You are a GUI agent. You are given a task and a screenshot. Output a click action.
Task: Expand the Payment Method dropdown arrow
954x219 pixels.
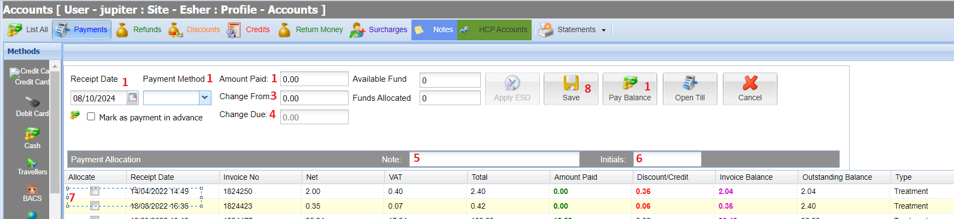point(205,98)
